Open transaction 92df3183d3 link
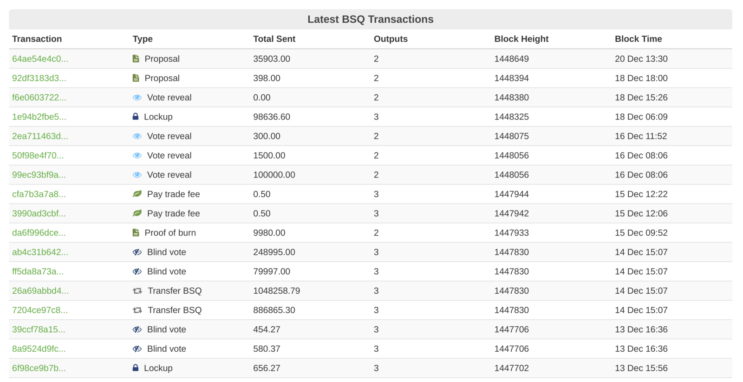The height and width of the screenshot is (382, 743). point(39,78)
